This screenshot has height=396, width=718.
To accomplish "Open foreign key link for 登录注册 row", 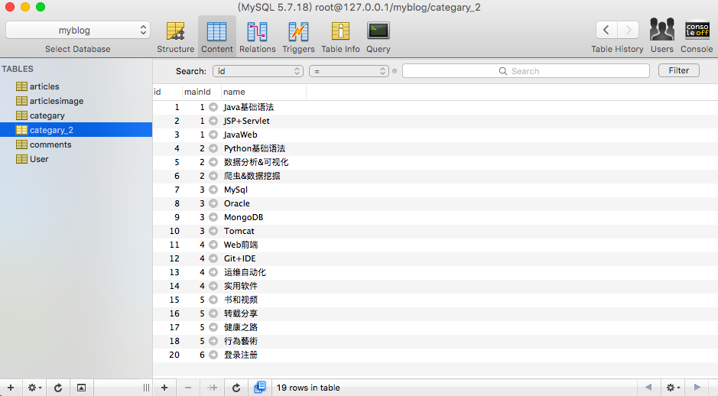I will 213,355.
